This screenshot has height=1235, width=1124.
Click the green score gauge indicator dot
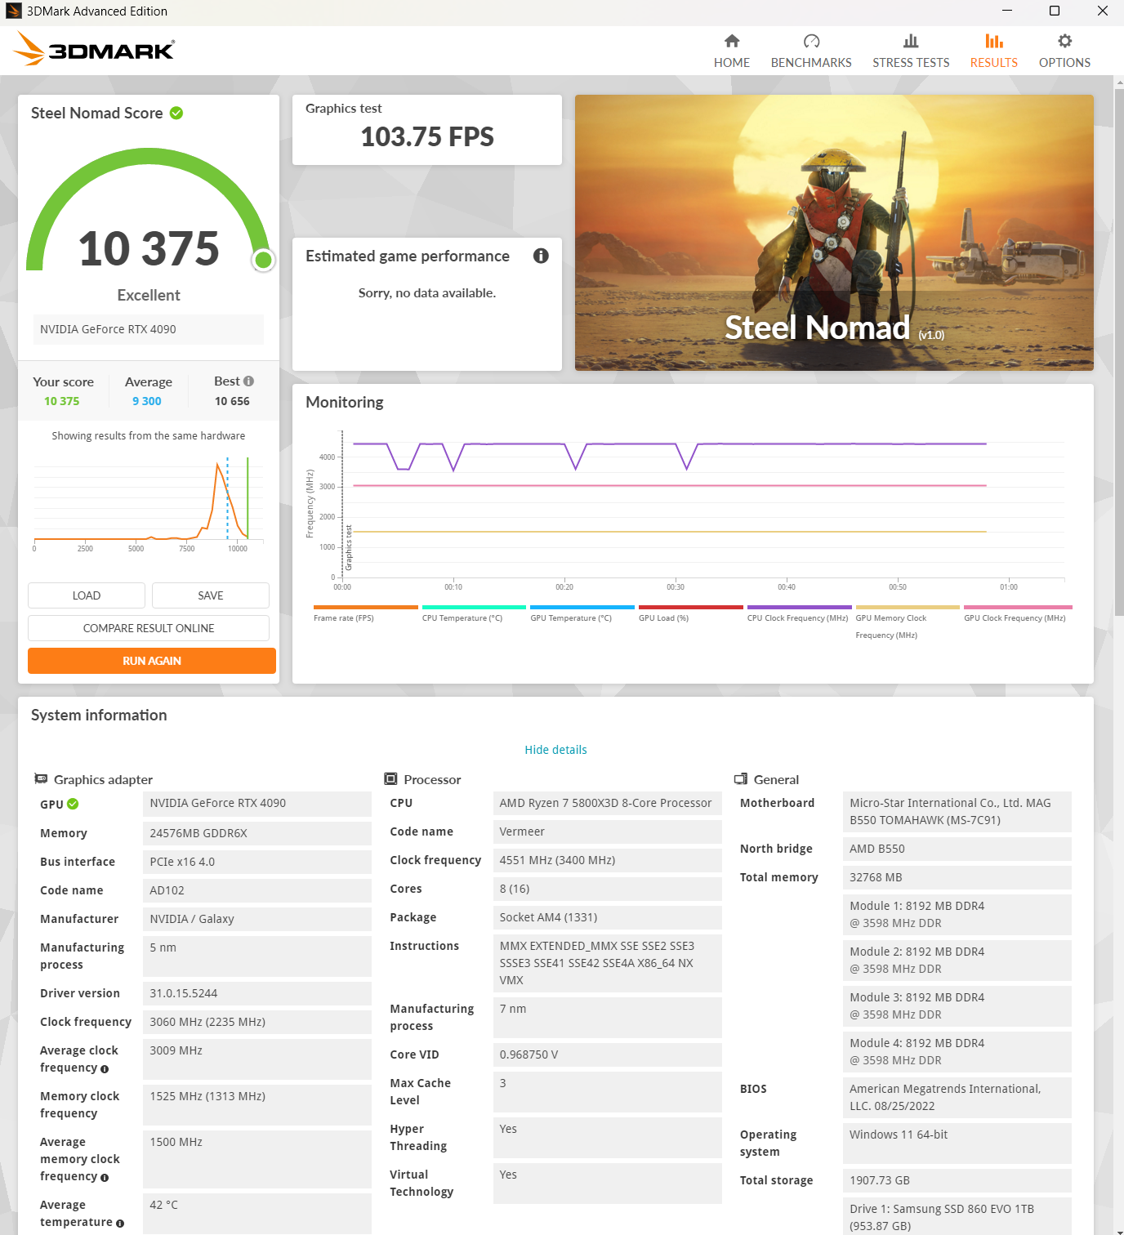pos(263,260)
